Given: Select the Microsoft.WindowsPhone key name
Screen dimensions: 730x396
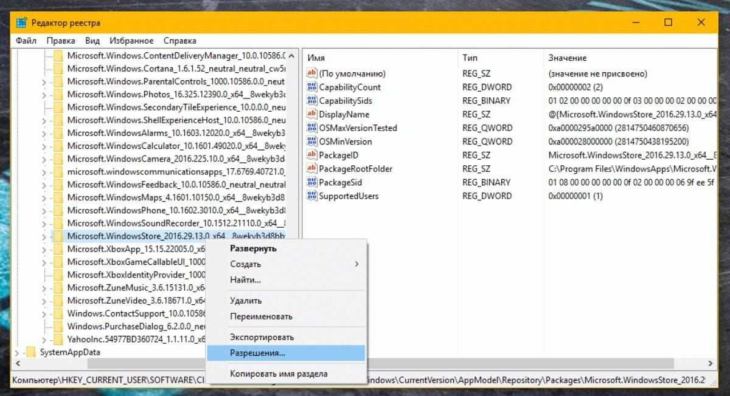Looking at the screenshot, I should 176,210.
